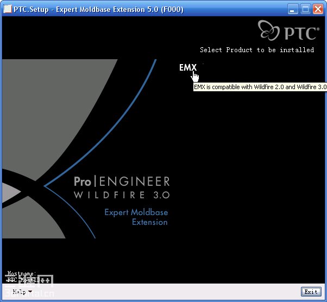Viewport: 327px width, 302px height.
Task: Click the Exit button
Action: pyautogui.click(x=311, y=291)
